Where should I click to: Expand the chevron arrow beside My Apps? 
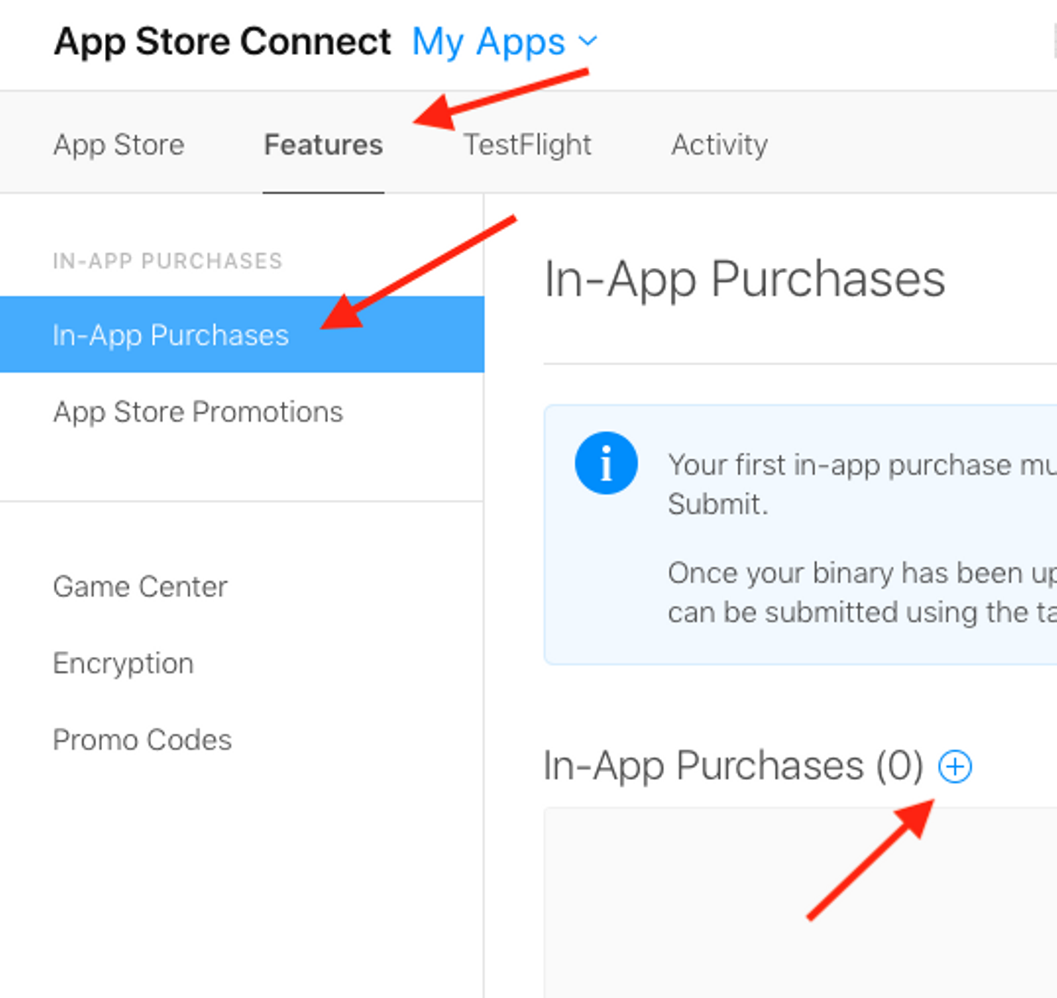(x=588, y=40)
